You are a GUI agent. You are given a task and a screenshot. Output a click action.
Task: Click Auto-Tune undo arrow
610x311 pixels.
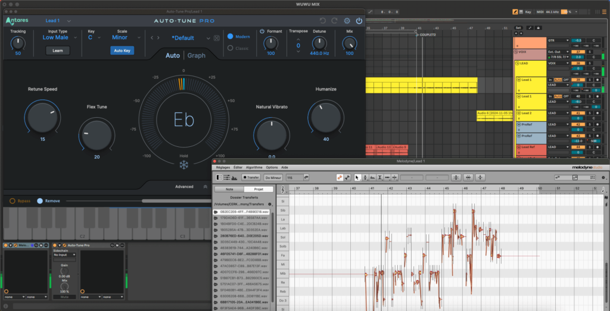(x=322, y=21)
